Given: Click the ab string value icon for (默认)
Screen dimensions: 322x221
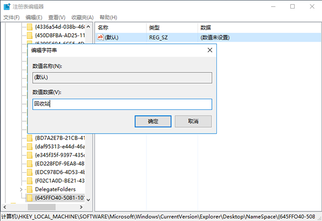Looking at the screenshot, I should 100,38.
